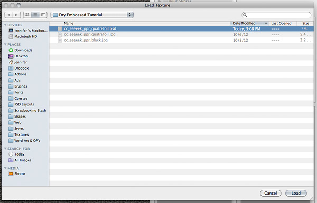Cancel the Load Texture dialog
317x203 pixels.
(271, 193)
